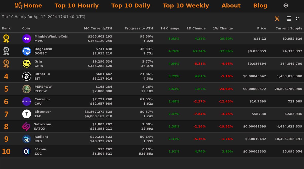
Task: Click the -19.52% weekly change value
Action: pos(225,126)
